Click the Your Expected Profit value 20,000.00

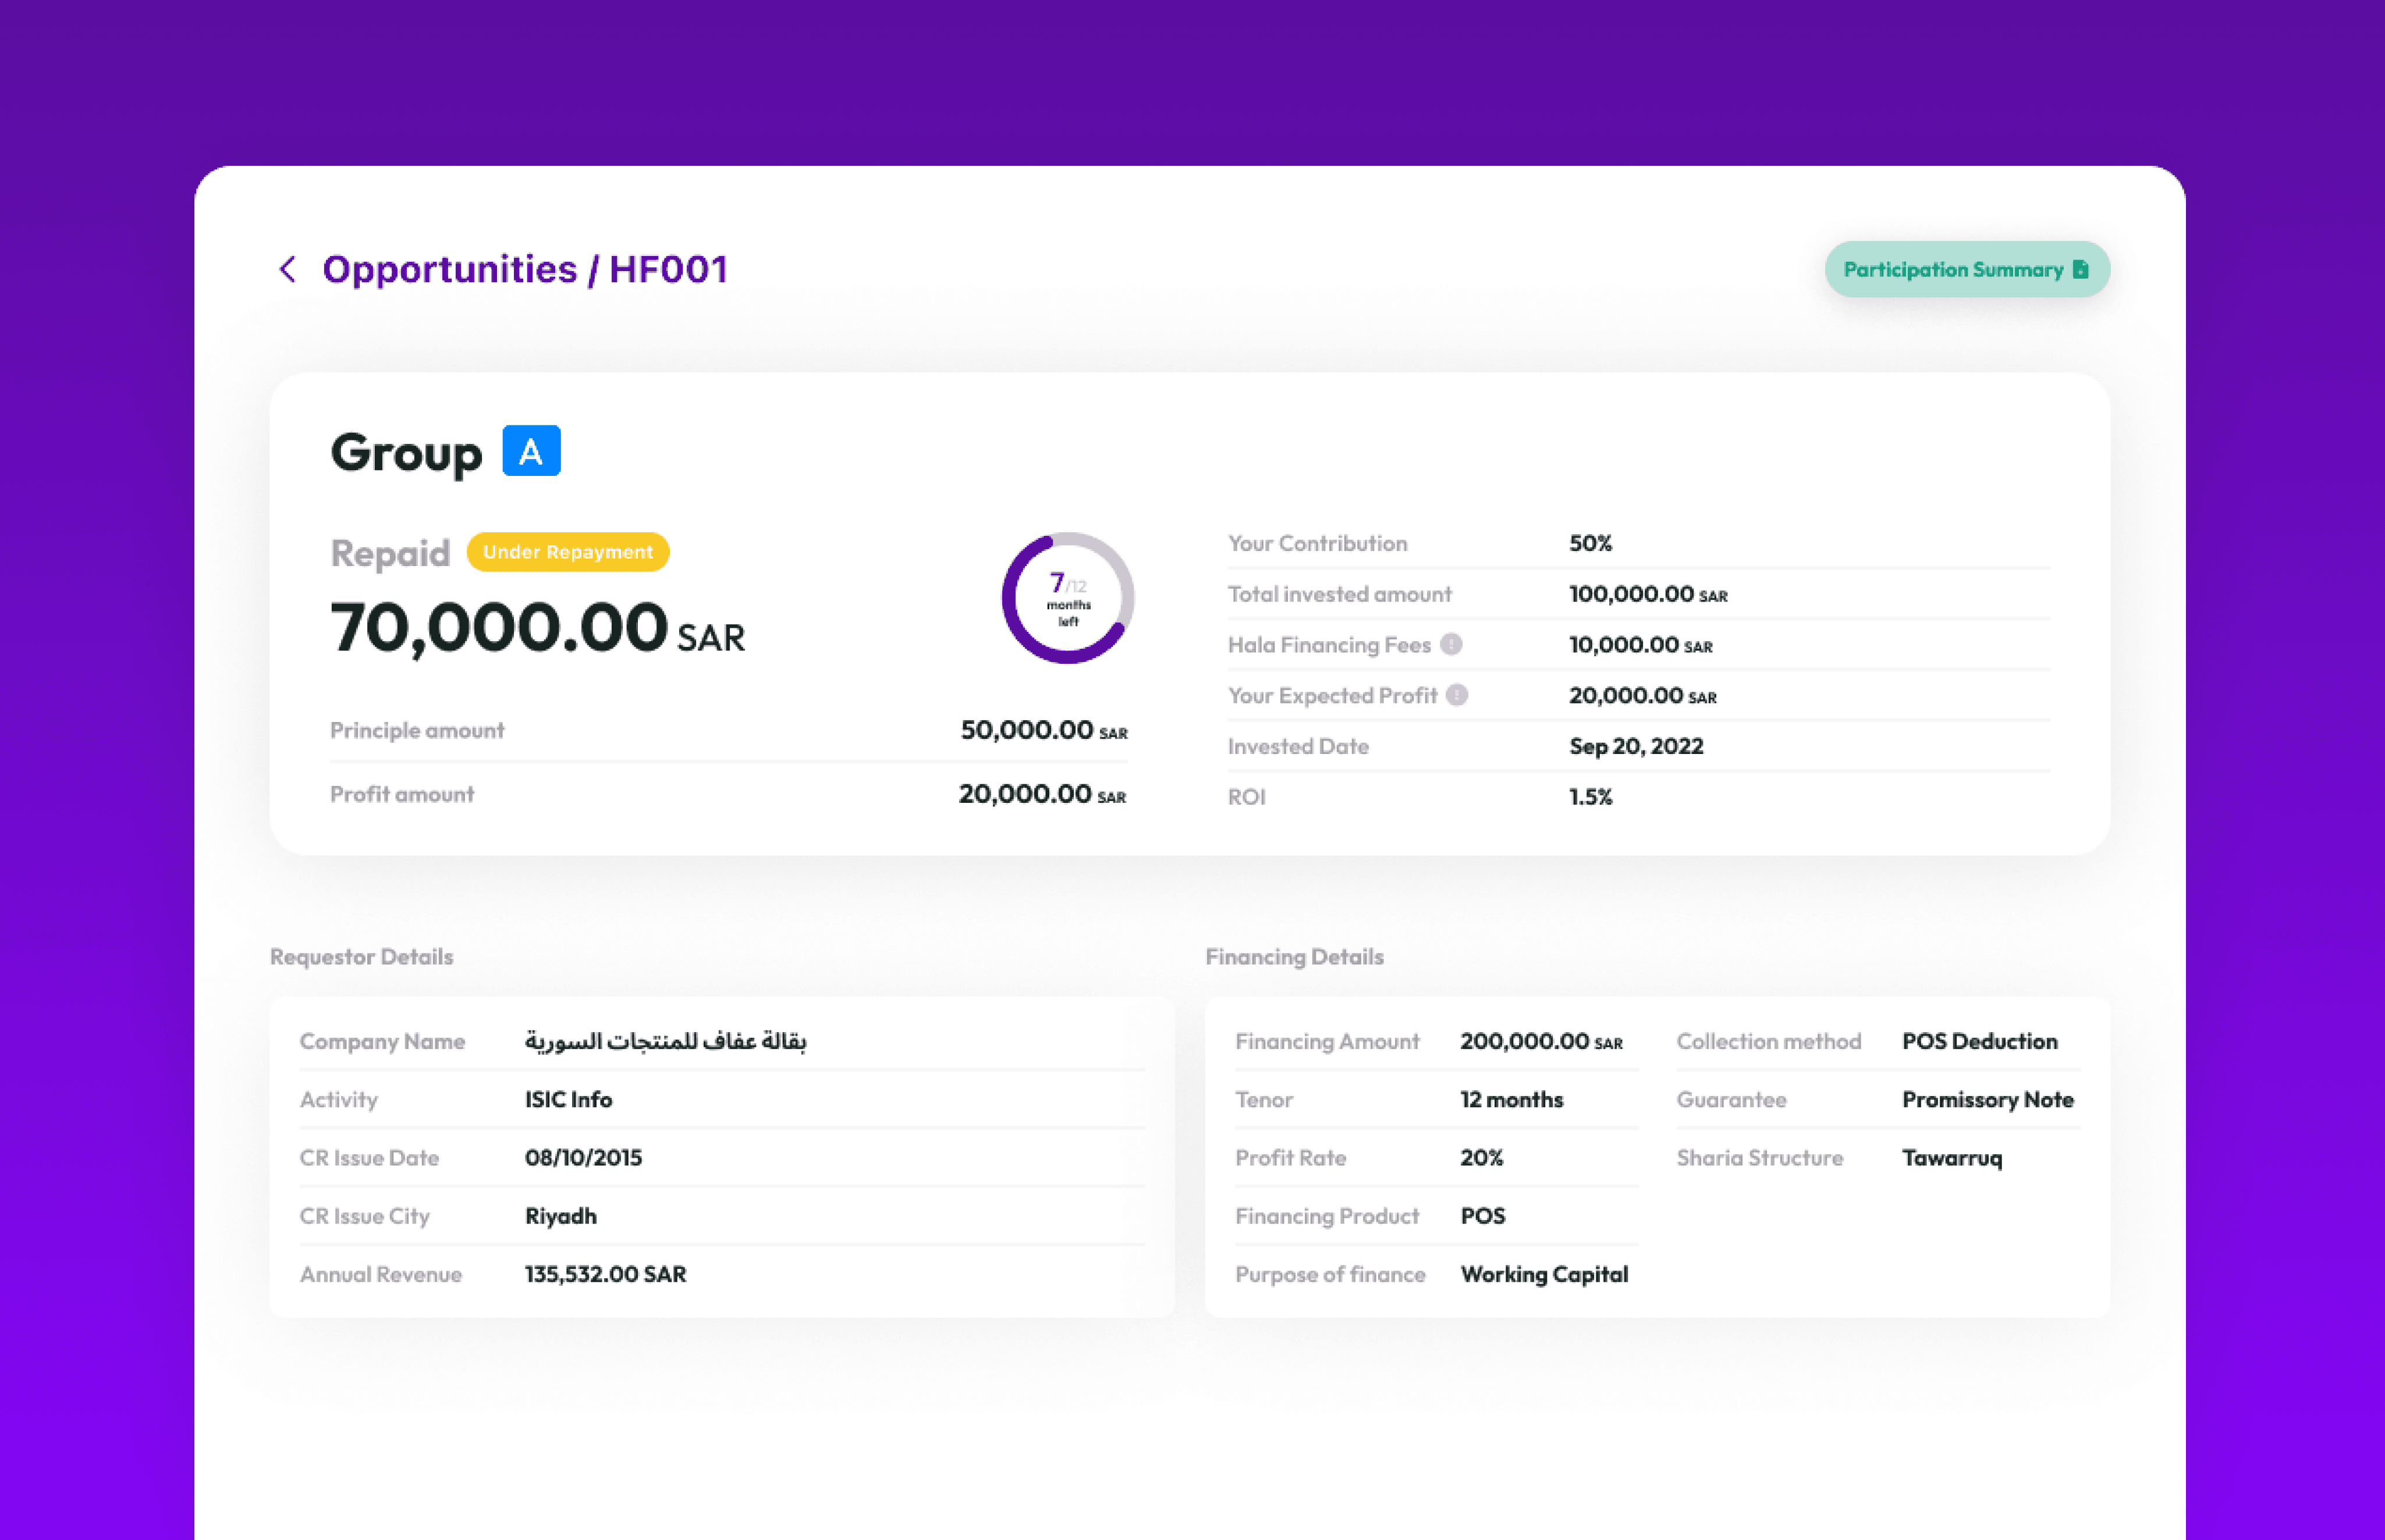pyautogui.click(x=1643, y=695)
